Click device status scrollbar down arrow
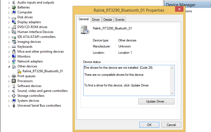211x132 pixels. [172, 93]
